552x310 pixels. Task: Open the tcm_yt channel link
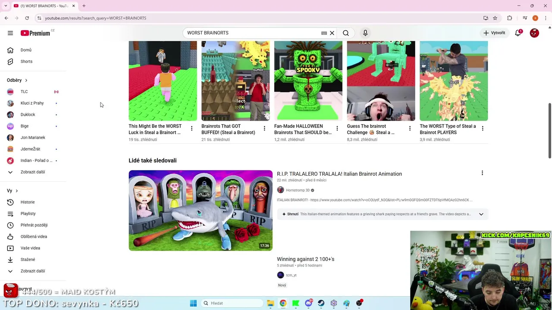tap(291, 275)
